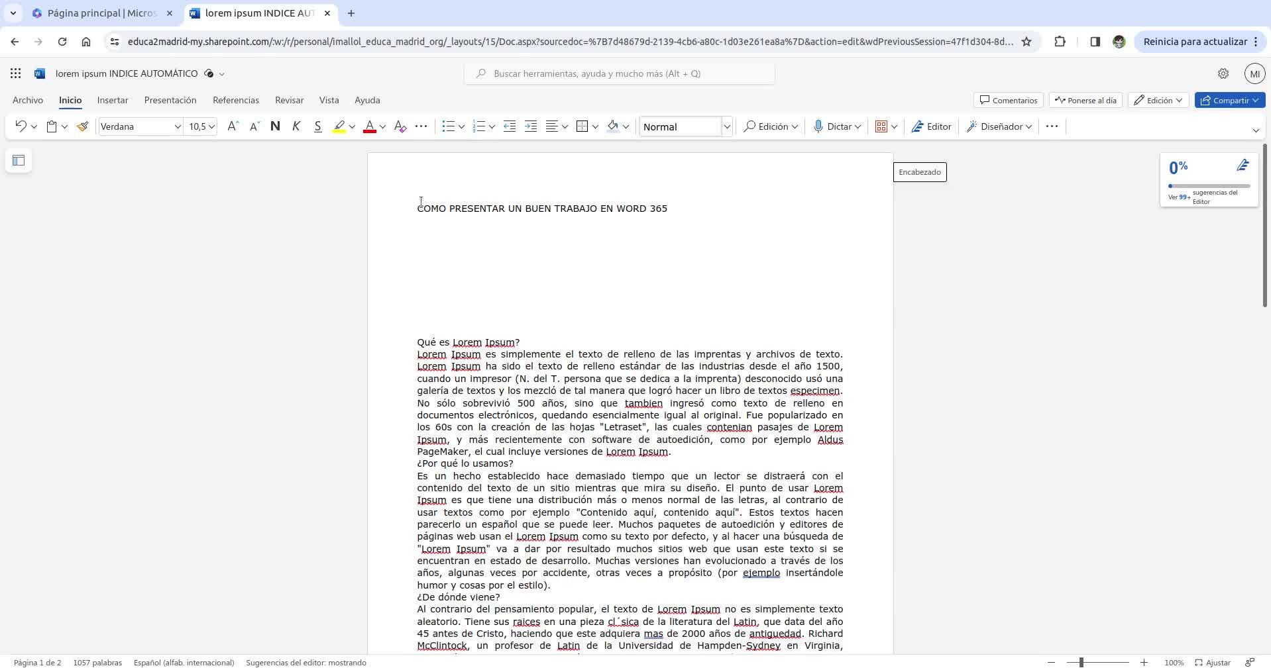Click the Compartir button
1271x670 pixels.
coord(1230,100)
